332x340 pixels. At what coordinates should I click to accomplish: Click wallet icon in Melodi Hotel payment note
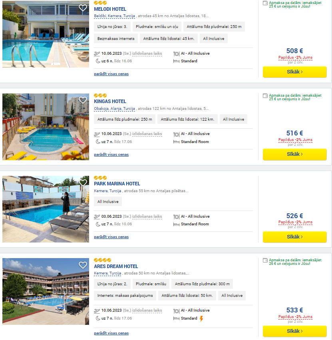[265, 3]
